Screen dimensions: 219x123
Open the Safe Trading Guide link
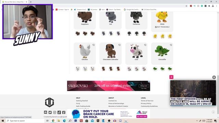[83, 106]
